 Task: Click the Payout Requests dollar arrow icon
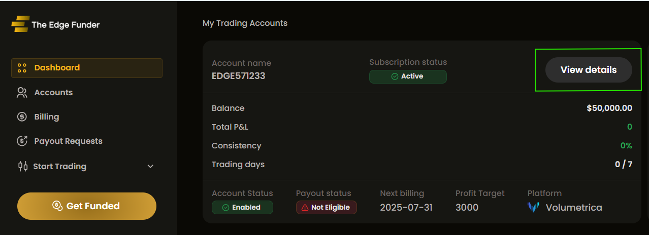22,141
